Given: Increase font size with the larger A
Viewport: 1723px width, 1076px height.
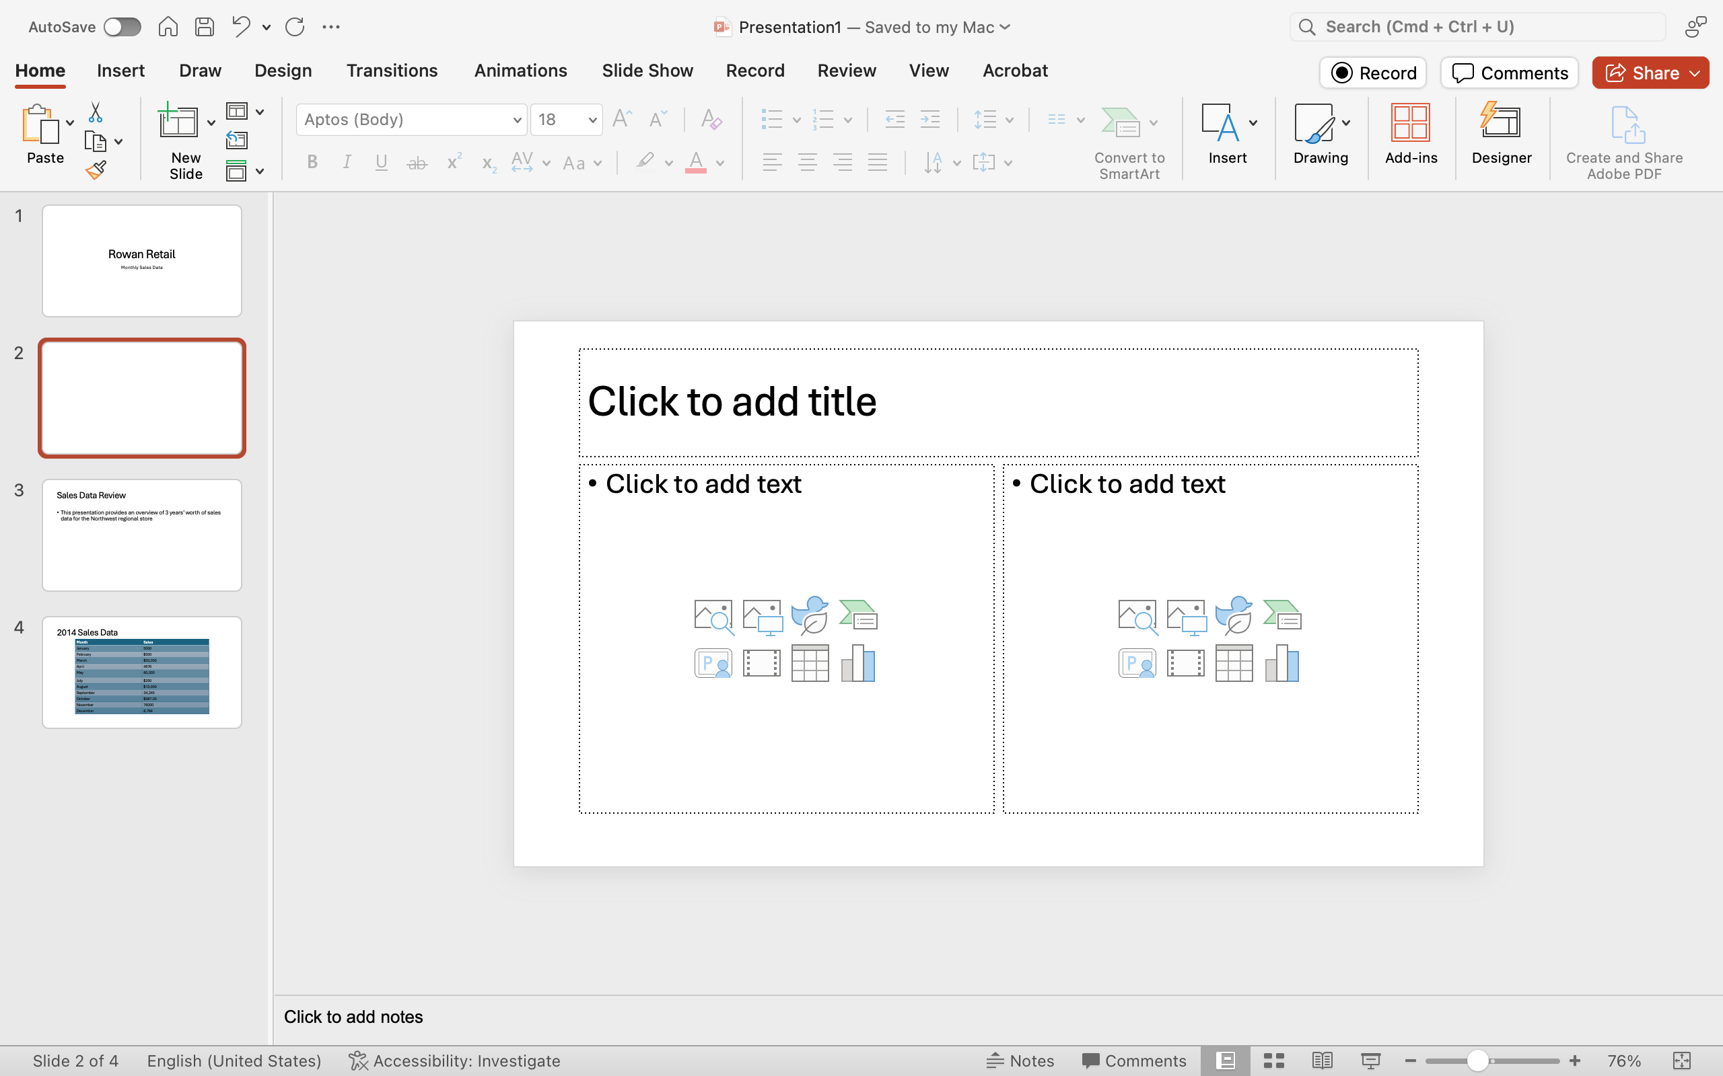Looking at the screenshot, I should 622,119.
